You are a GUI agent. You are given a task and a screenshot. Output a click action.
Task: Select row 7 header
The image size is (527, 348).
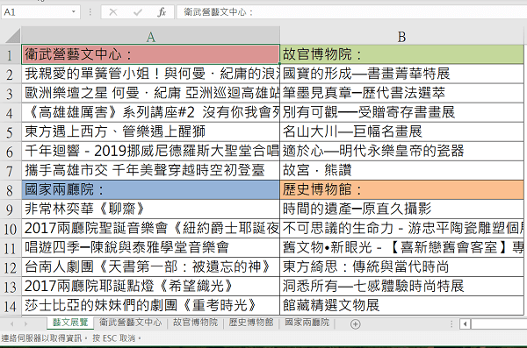click(11, 171)
